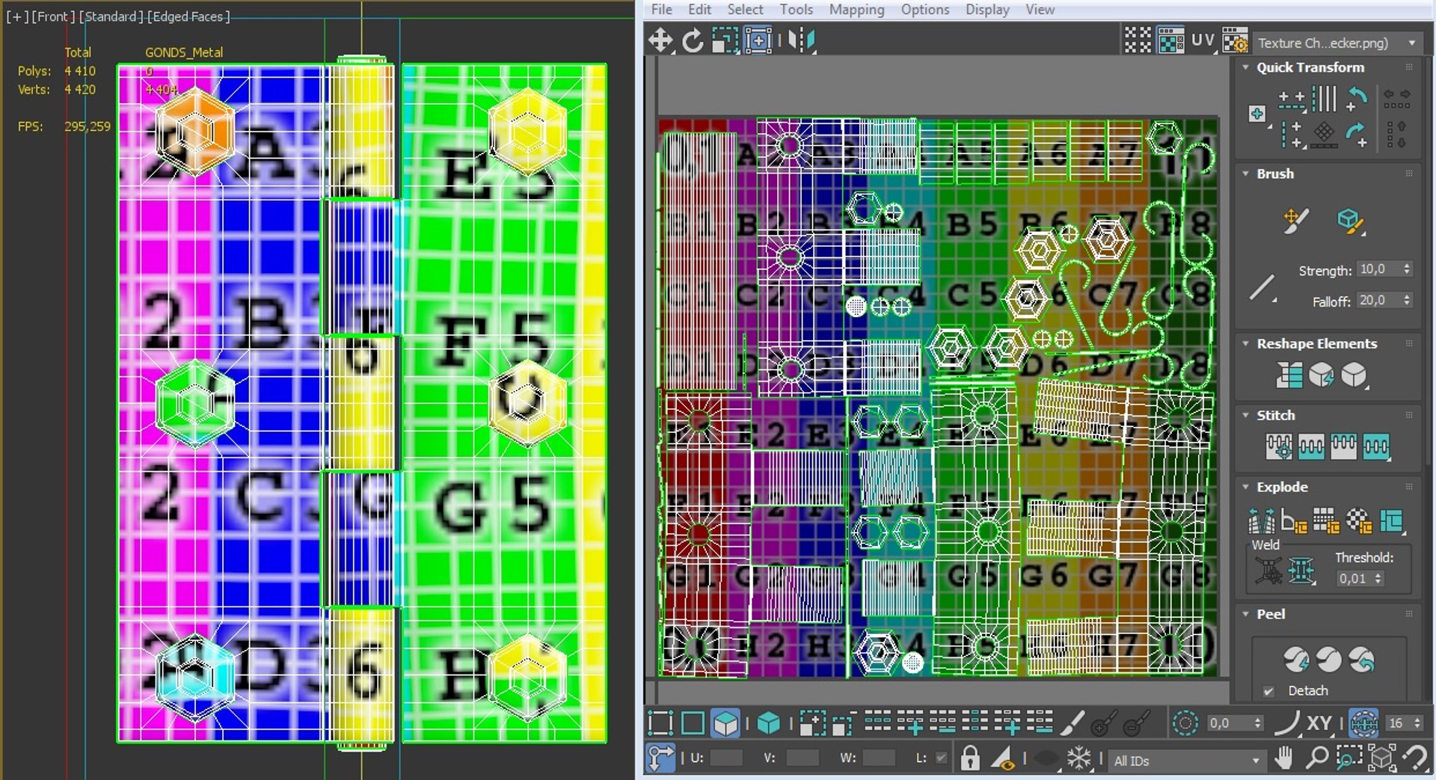Collapse the Explode rollout
Viewport: 1436px width, 780px height.
tap(1245, 487)
